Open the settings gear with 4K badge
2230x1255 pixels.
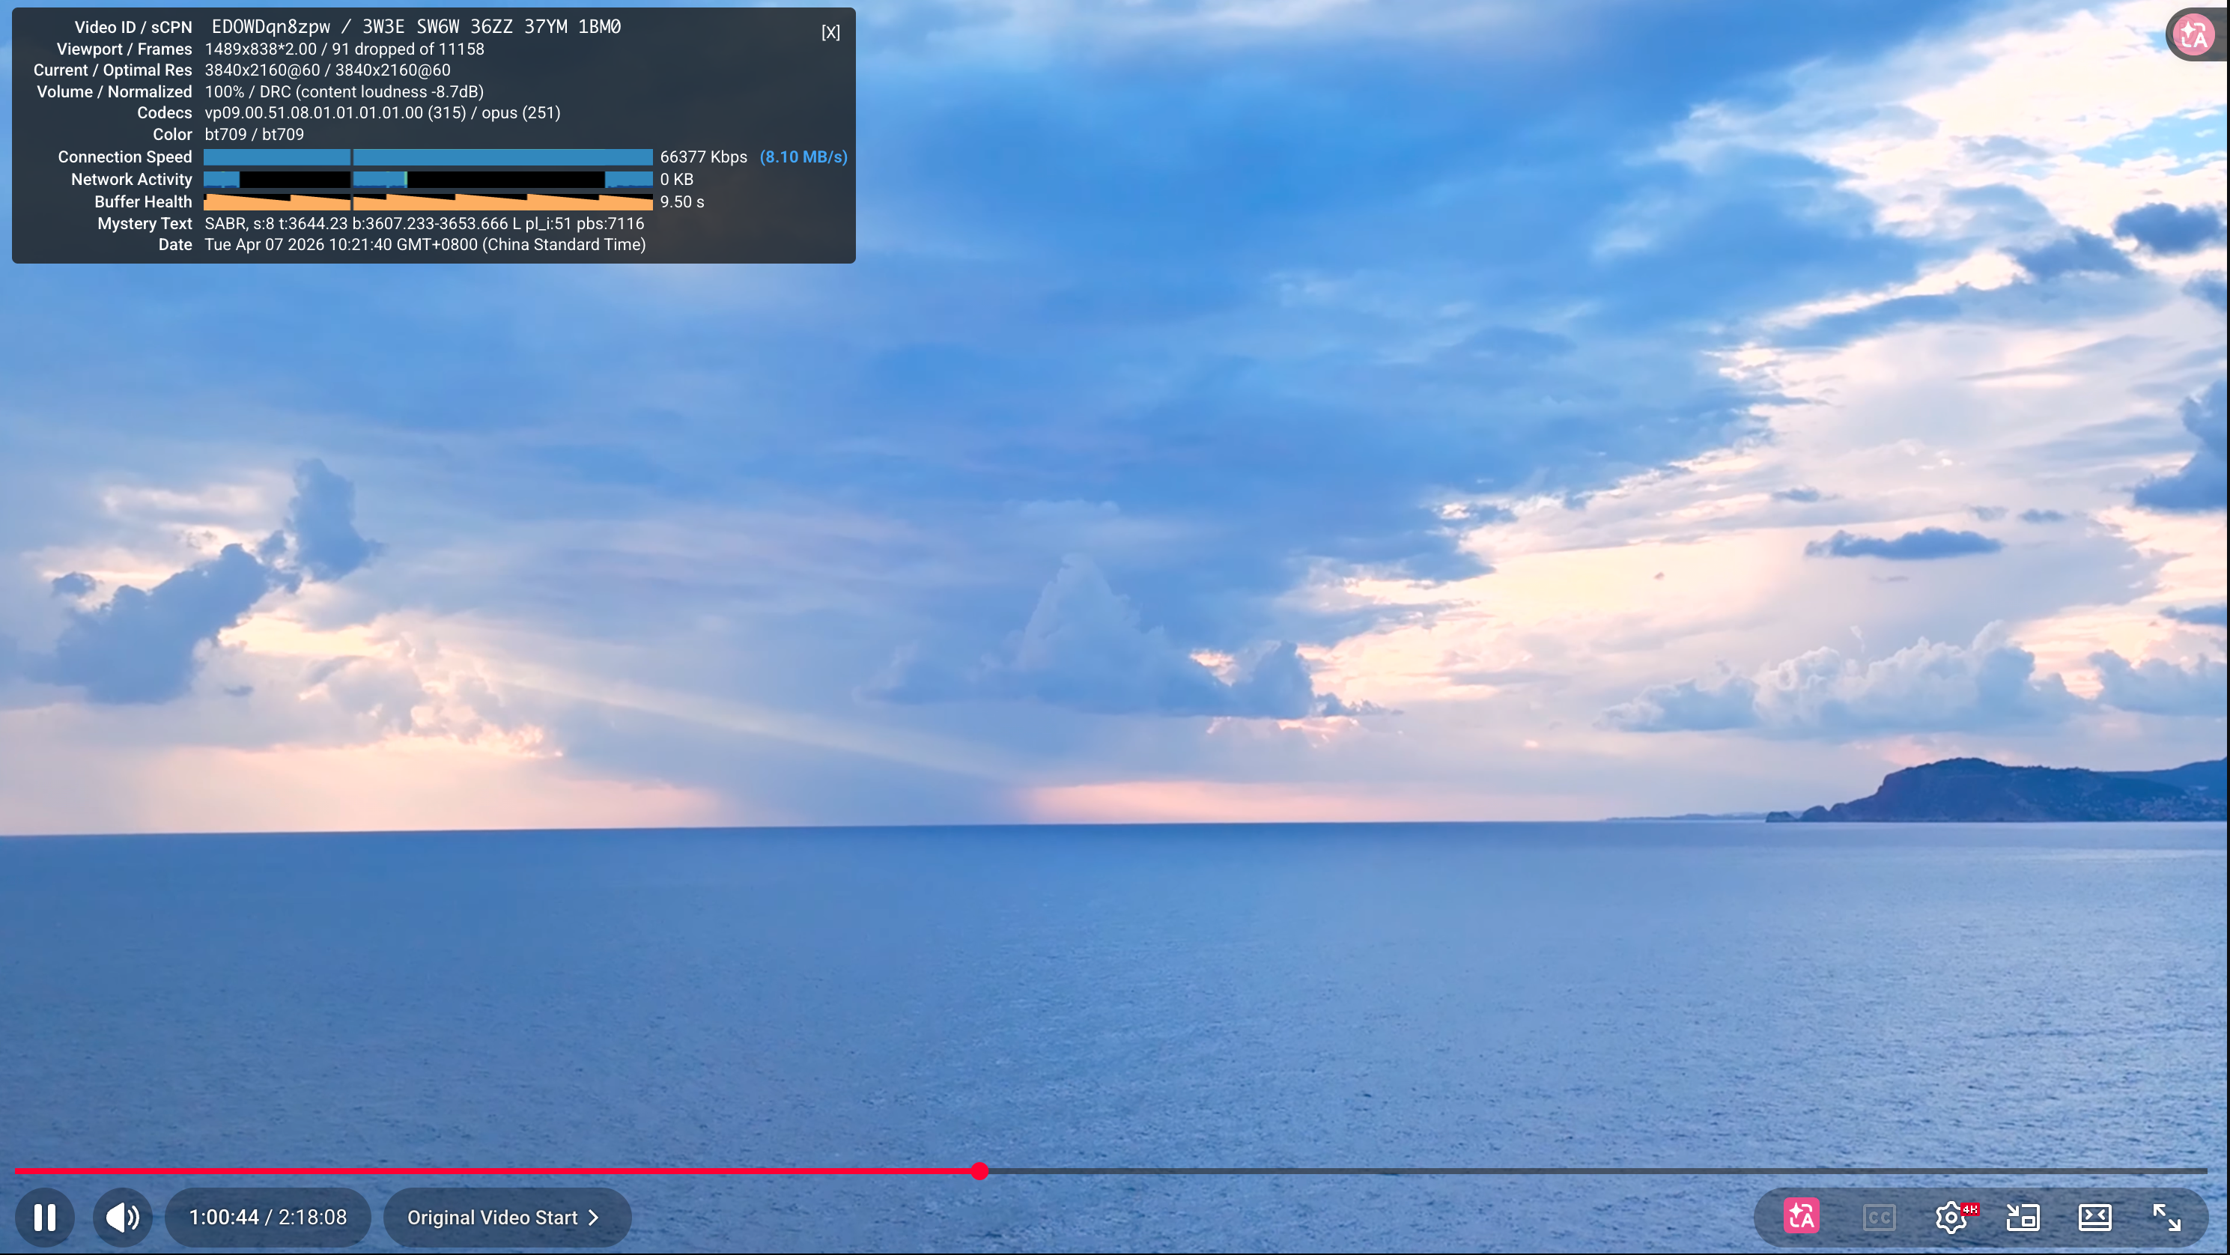point(1951,1217)
